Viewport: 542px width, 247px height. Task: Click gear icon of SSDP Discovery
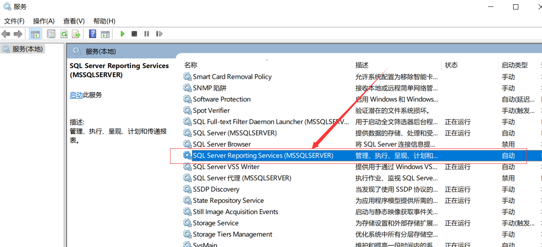(x=187, y=189)
